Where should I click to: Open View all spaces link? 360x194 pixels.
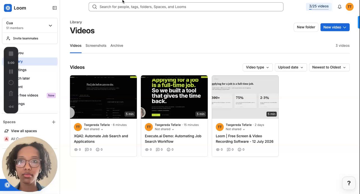coord(24,131)
